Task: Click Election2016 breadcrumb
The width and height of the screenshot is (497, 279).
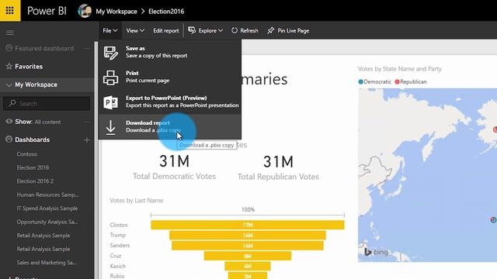Action: [166, 12]
